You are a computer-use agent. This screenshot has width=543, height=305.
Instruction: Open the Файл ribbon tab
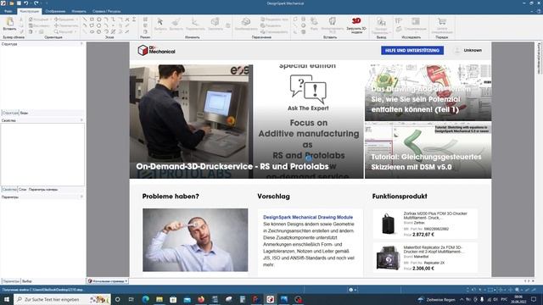8,11
